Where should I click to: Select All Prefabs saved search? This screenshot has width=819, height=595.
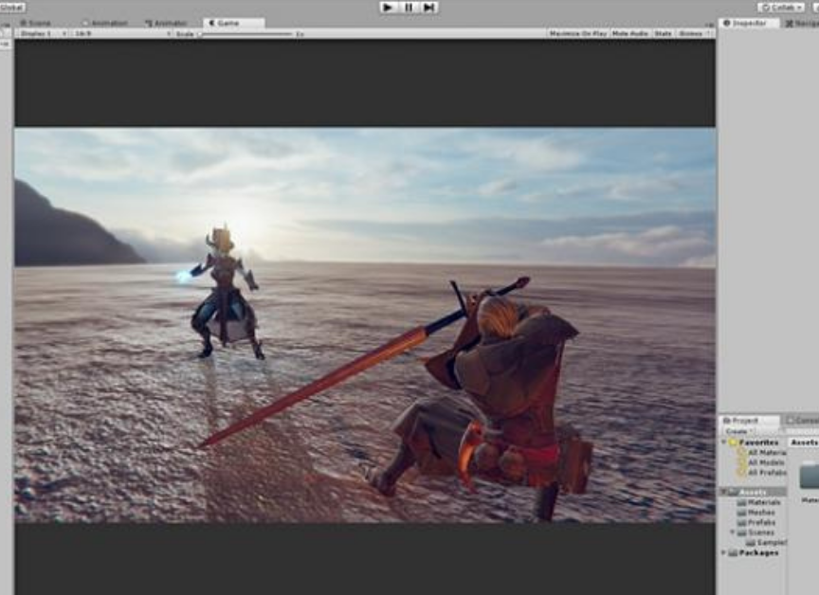click(x=767, y=473)
